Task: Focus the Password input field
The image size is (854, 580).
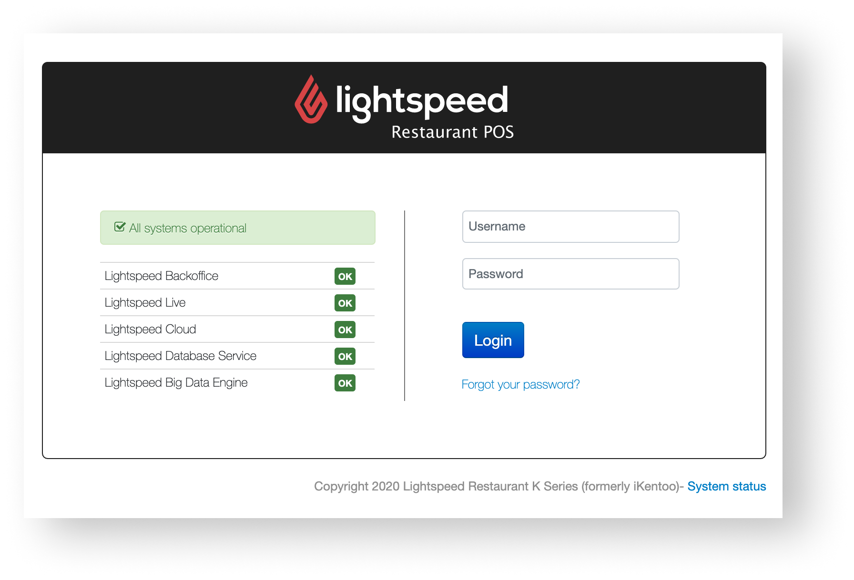Action: 570,274
